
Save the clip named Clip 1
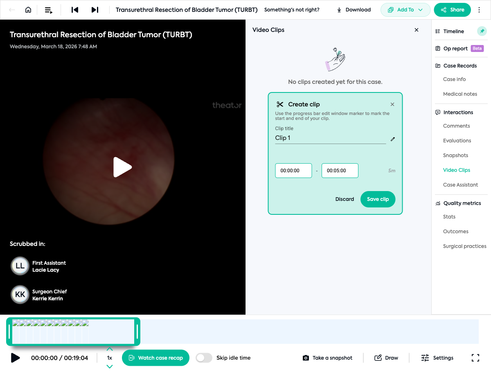(x=378, y=199)
